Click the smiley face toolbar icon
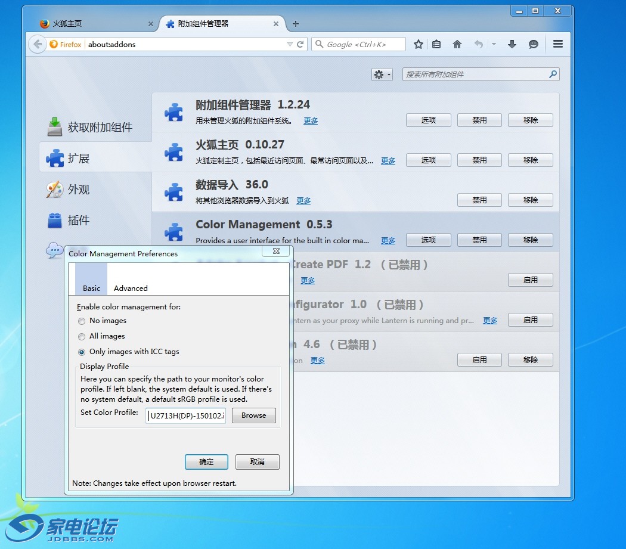The image size is (626, 549). [x=534, y=44]
